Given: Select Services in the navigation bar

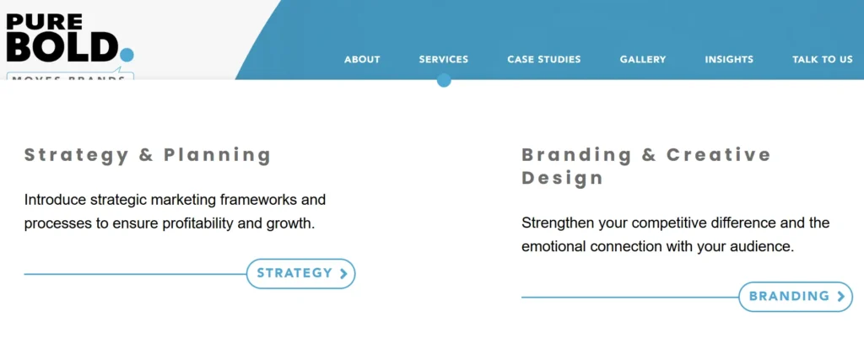Looking at the screenshot, I should [443, 60].
